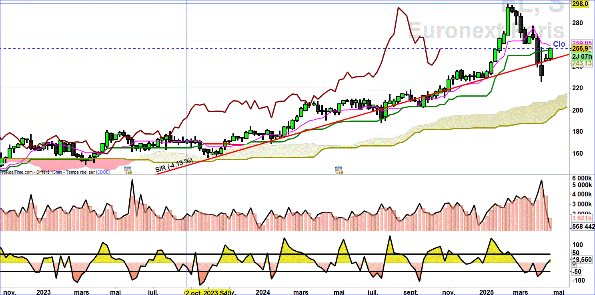Follow the [CBOE] real-time link

pos(102,172)
